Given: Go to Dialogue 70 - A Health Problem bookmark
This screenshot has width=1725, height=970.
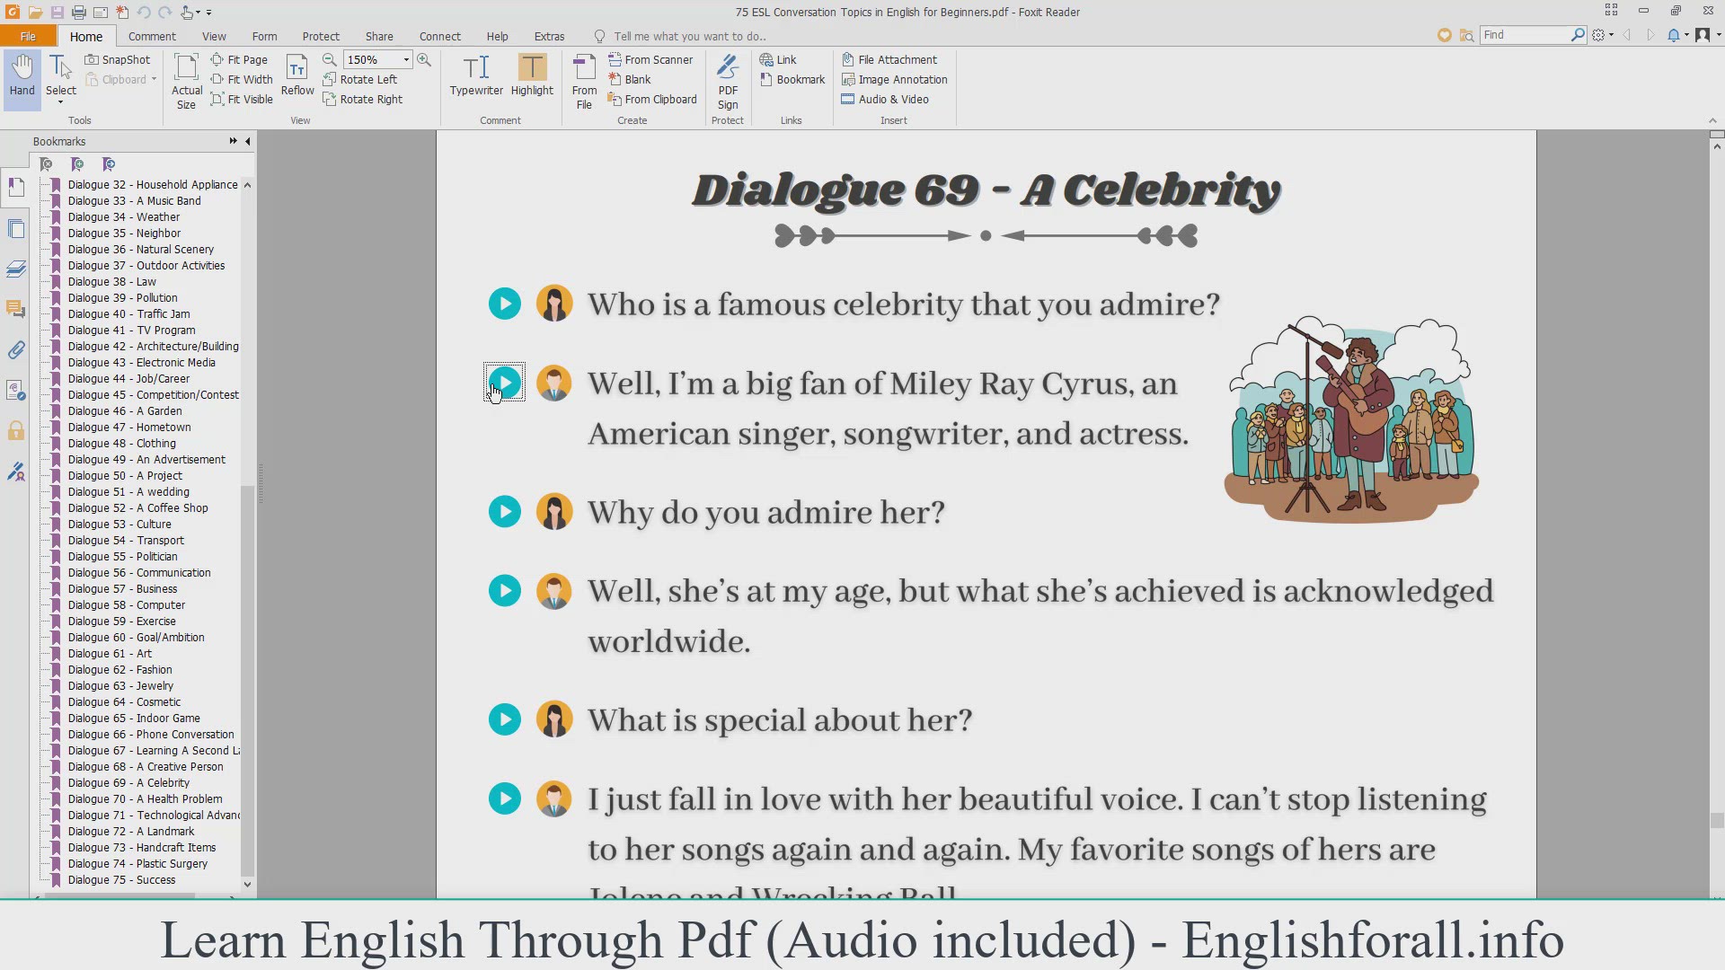Looking at the screenshot, I should (x=145, y=798).
